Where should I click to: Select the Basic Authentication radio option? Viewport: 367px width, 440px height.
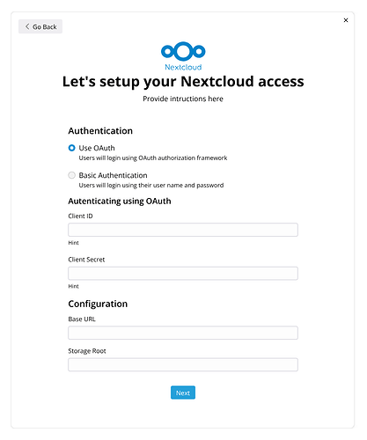click(x=71, y=175)
